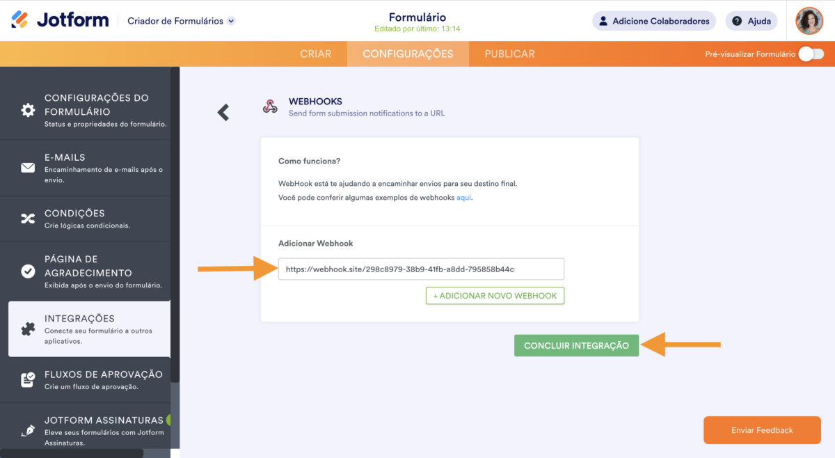Click the E-mails envelope icon
The image size is (835, 458).
[28, 168]
